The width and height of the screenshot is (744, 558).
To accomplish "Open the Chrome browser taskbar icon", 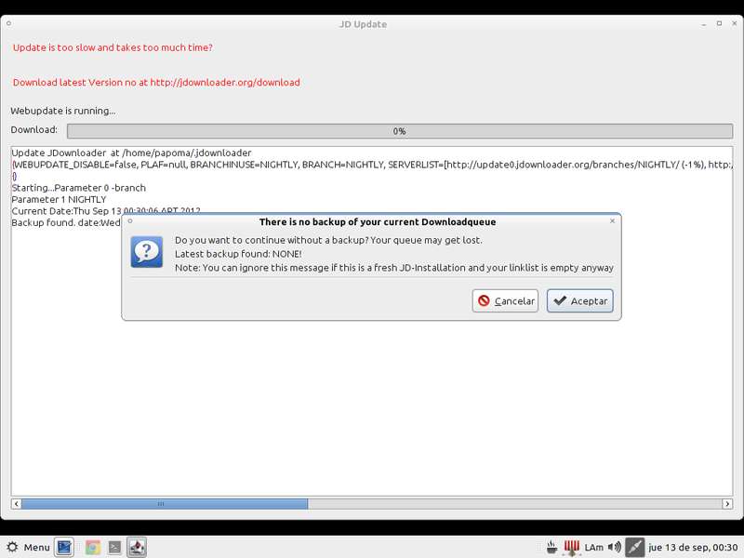I will pyautogui.click(x=92, y=547).
